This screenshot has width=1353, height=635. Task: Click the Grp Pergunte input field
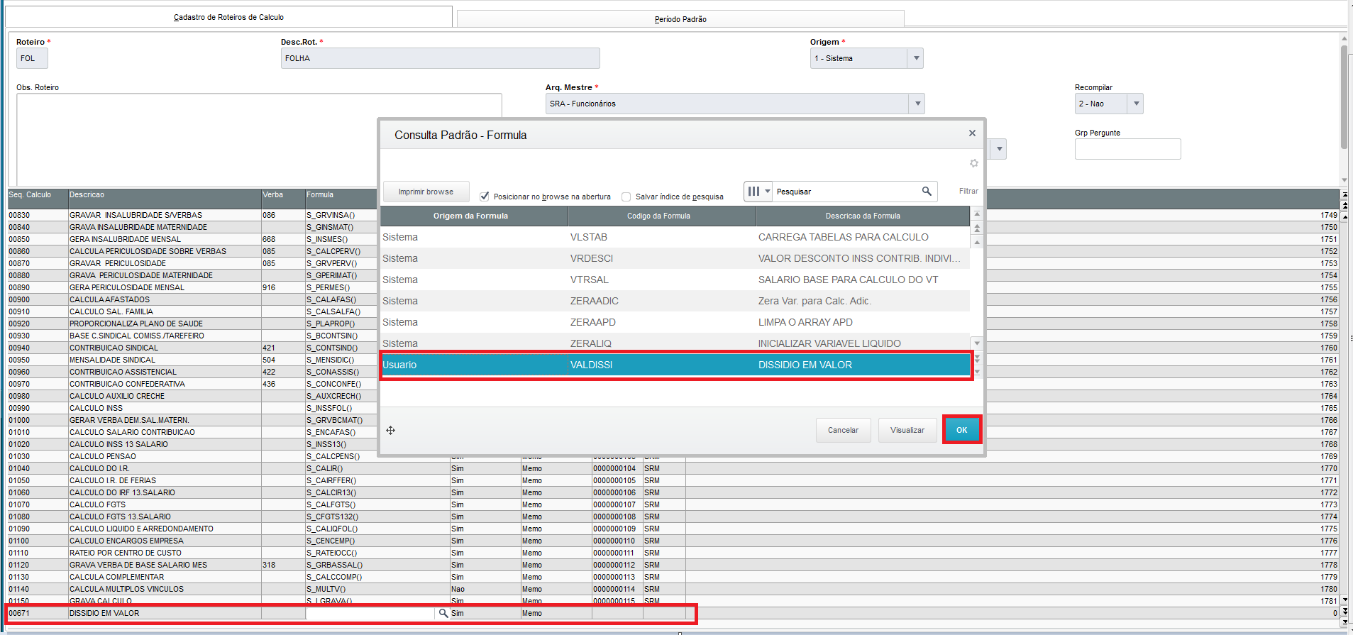(1127, 149)
